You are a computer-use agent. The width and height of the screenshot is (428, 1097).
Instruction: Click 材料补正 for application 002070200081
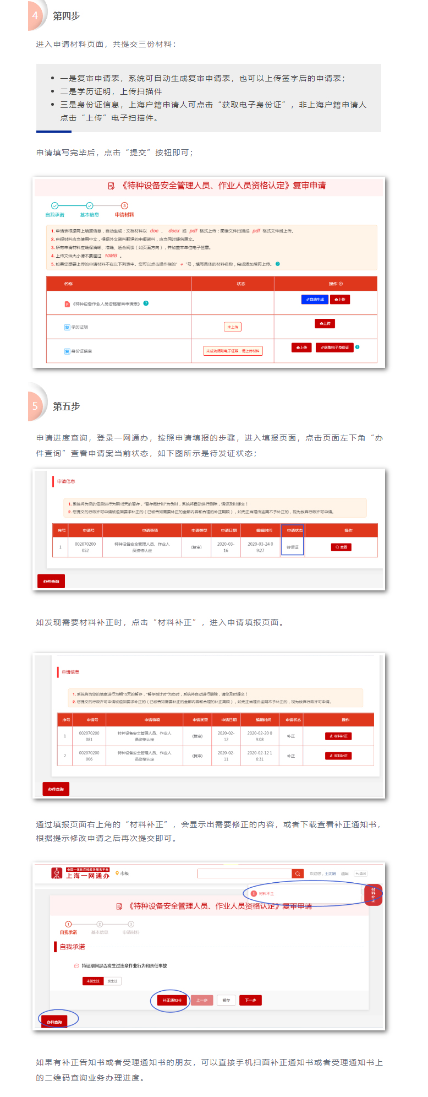click(x=338, y=736)
